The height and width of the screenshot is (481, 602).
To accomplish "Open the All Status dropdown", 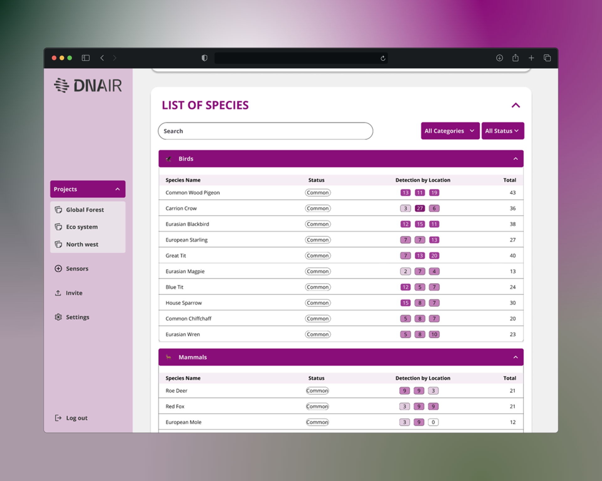I will coord(502,131).
